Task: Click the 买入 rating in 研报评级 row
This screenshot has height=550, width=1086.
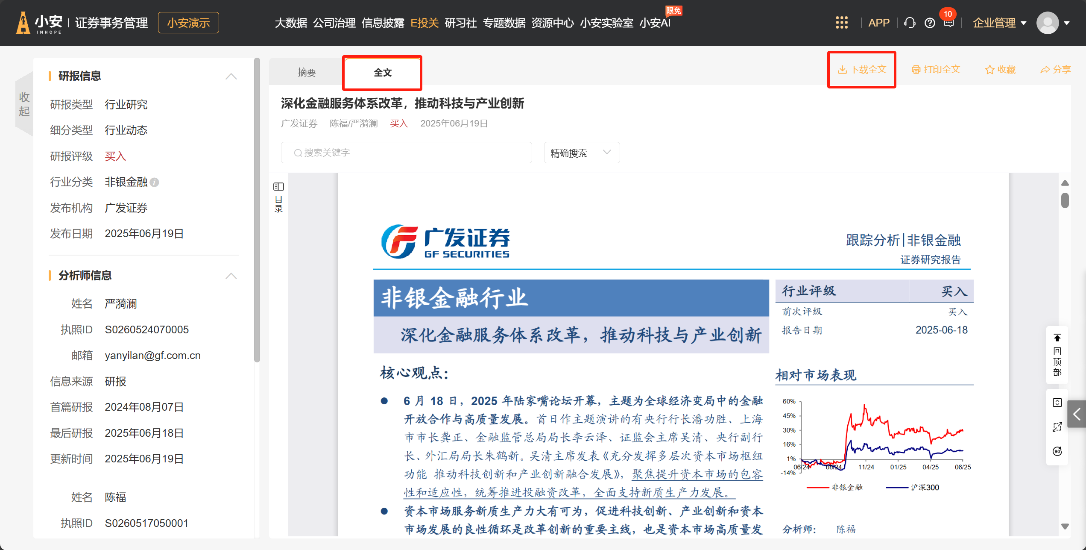Action: pos(115,156)
